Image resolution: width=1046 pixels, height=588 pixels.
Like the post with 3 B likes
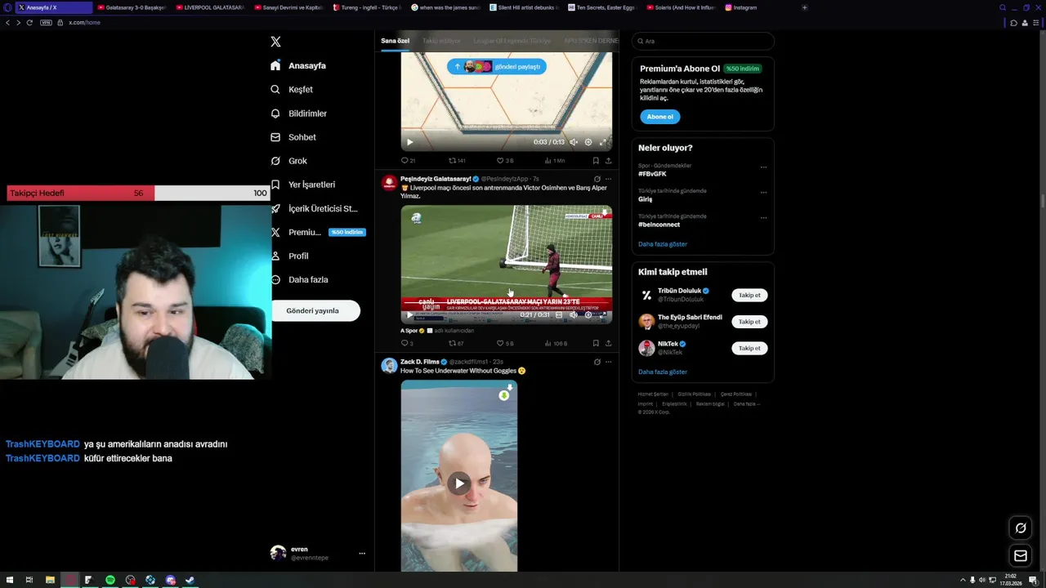[505, 161]
